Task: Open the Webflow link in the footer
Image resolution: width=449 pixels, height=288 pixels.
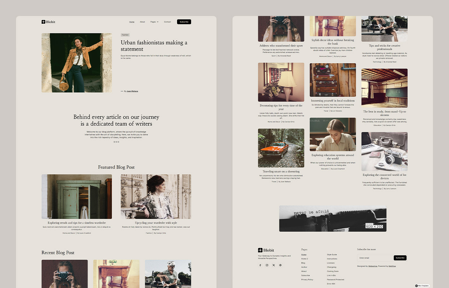Action: [x=392, y=266]
